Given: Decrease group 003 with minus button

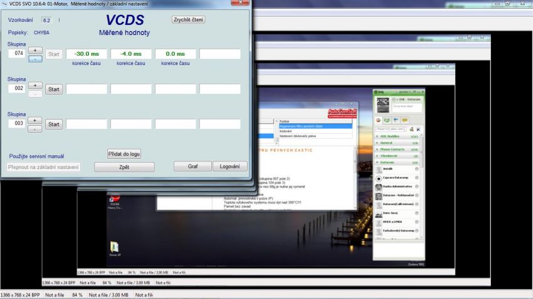Looking at the screenshot, I should point(35,128).
